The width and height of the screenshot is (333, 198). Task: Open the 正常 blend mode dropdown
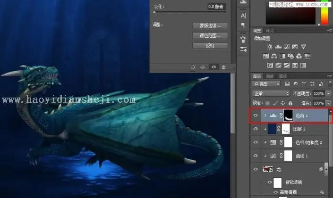(271, 93)
